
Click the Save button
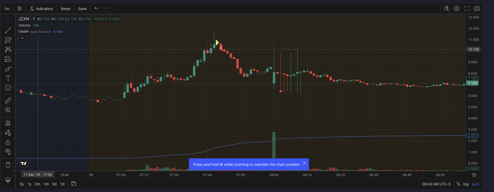tap(82, 9)
